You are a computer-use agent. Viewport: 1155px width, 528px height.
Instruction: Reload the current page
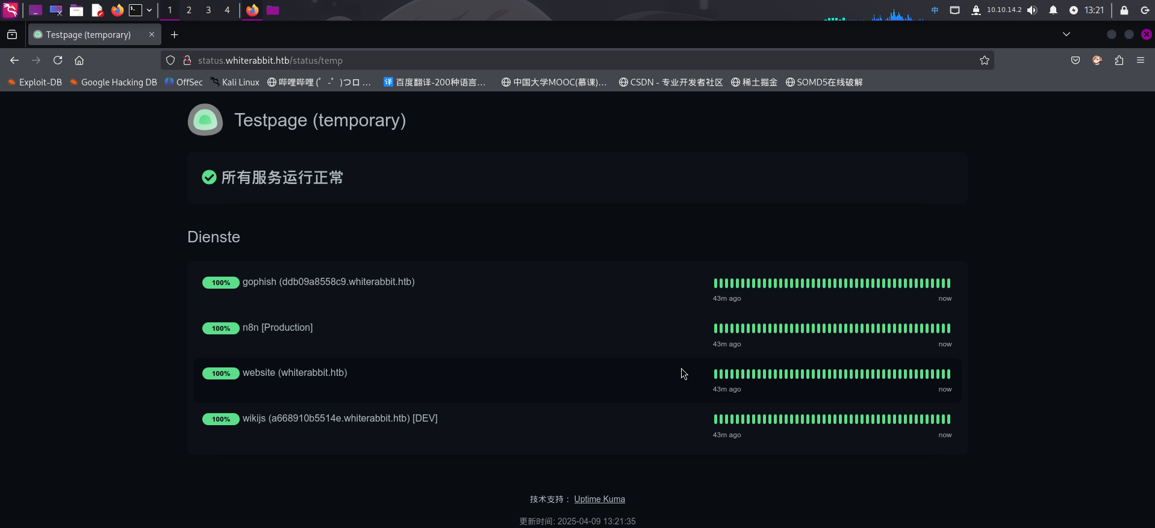pyautogui.click(x=58, y=60)
